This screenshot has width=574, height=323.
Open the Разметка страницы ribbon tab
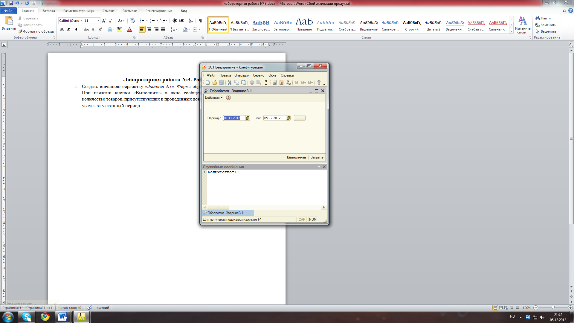click(79, 11)
